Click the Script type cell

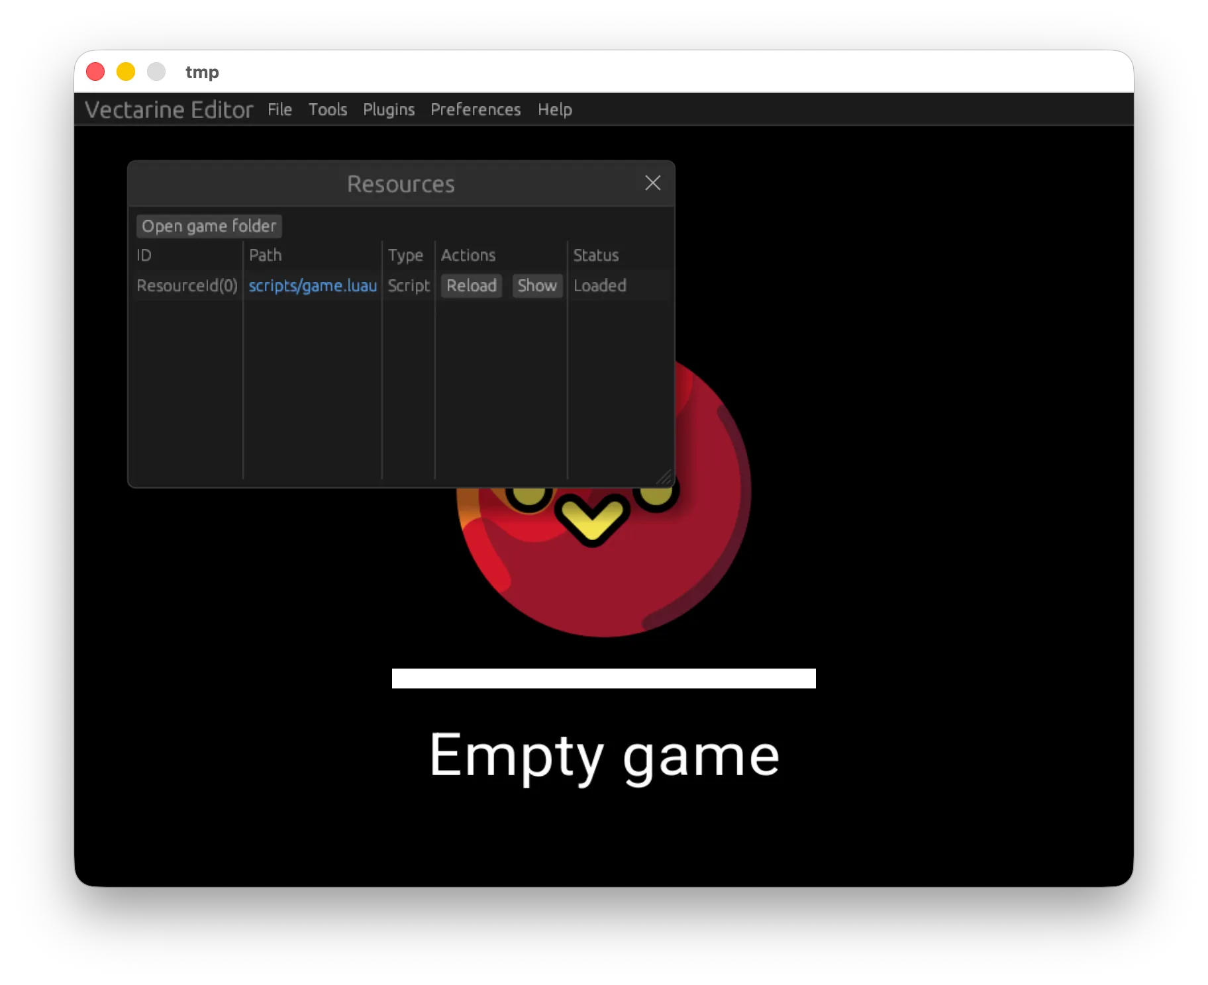tap(409, 285)
